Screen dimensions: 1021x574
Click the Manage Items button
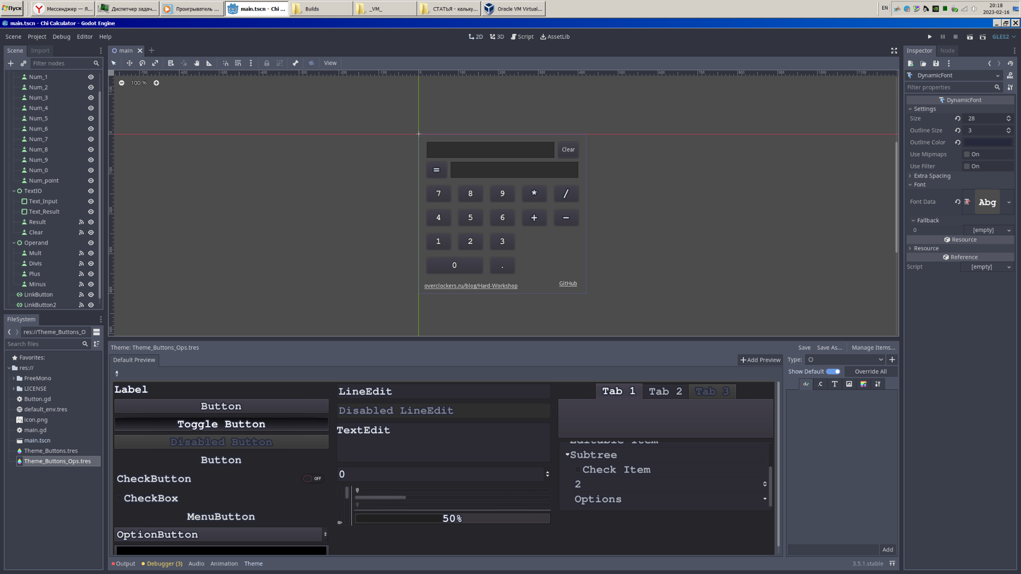tap(873, 348)
